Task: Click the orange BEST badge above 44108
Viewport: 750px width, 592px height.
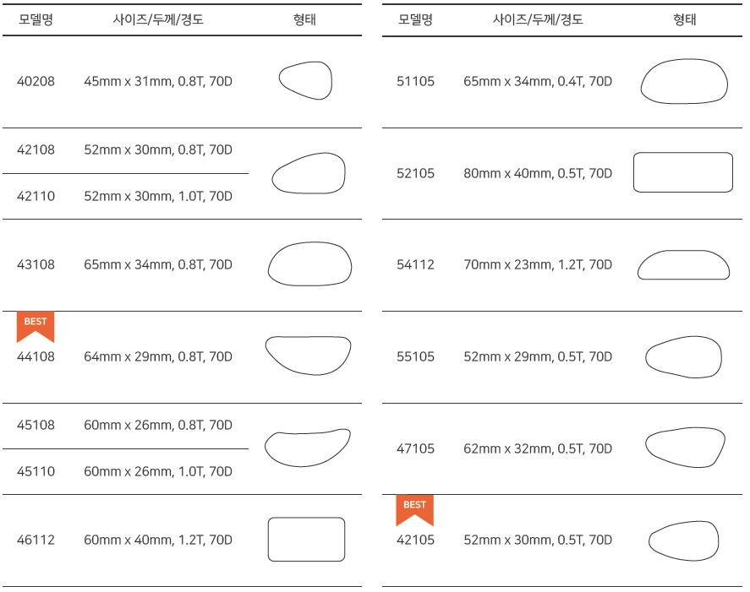Action: (x=36, y=327)
